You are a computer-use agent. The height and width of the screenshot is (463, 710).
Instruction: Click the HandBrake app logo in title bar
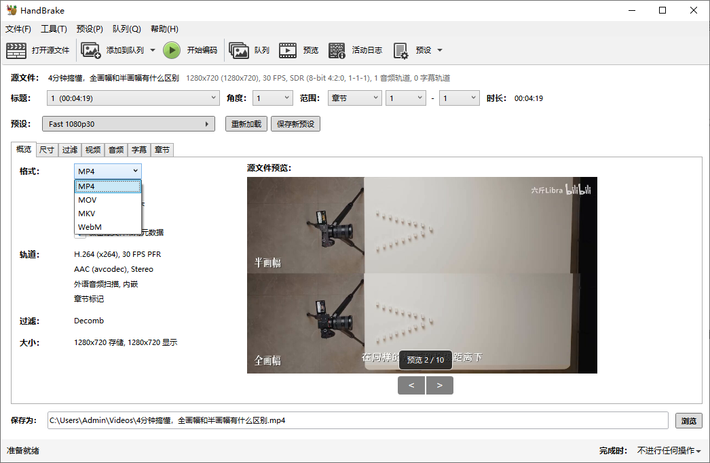[x=12, y=10]
